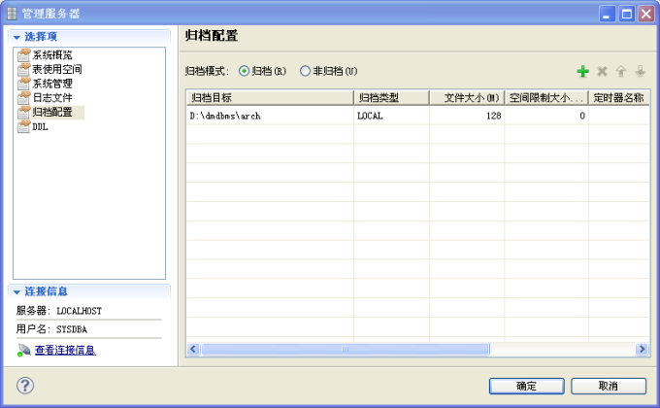The width and height of the screenshot is (660, 408).
Task: Click the move-down arrow icon
Action: 641,71
